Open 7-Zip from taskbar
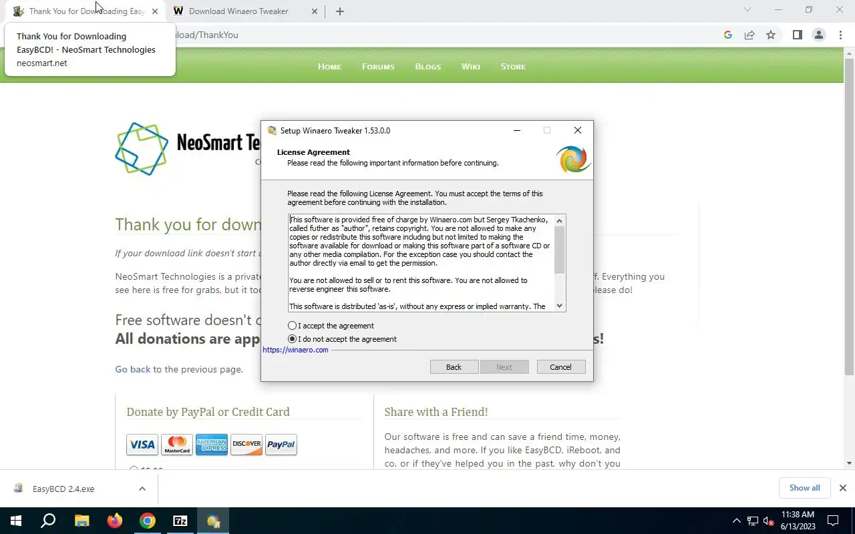 tap(180, 521)
